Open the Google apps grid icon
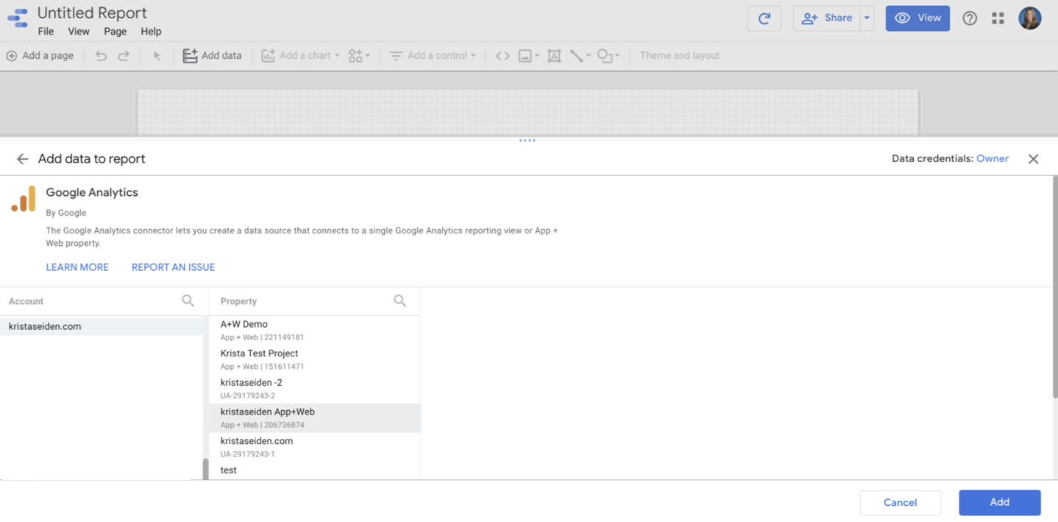 click(x=998, y=18)
